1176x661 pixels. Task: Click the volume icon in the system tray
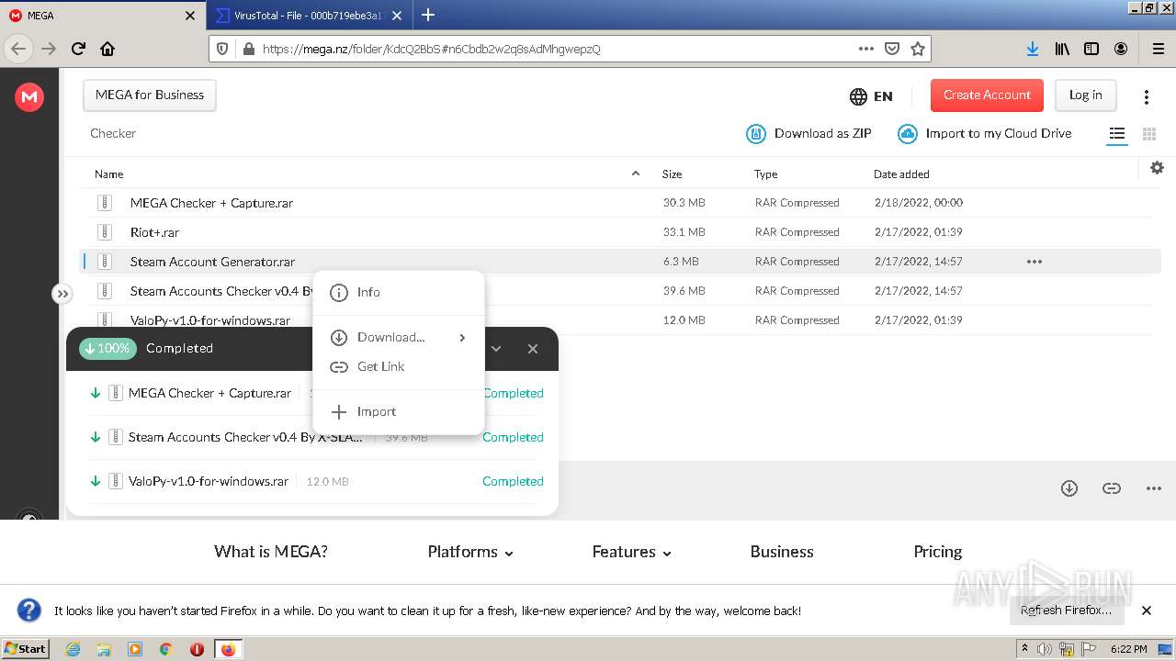pyautogui.click(x=1045, y=649)
